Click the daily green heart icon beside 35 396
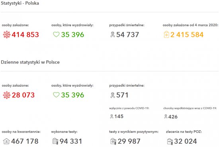Image resolution: width=219 pixels, height=147 pixels. (x=56, y=95)
